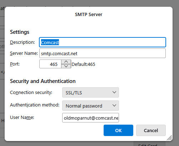Confirm settings with the OK button
179x146 pixels.
(118, 130)
